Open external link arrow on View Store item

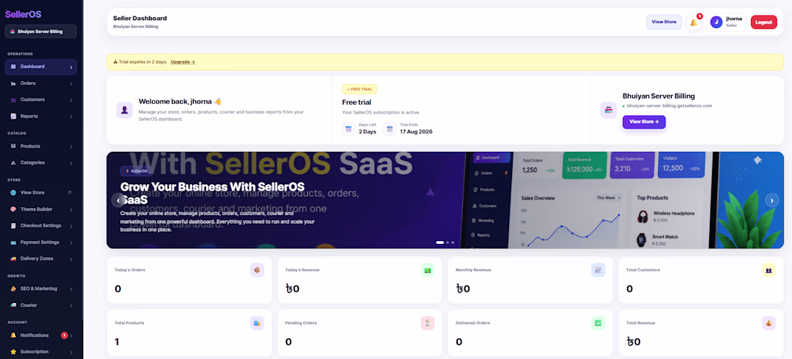point(69,192)
